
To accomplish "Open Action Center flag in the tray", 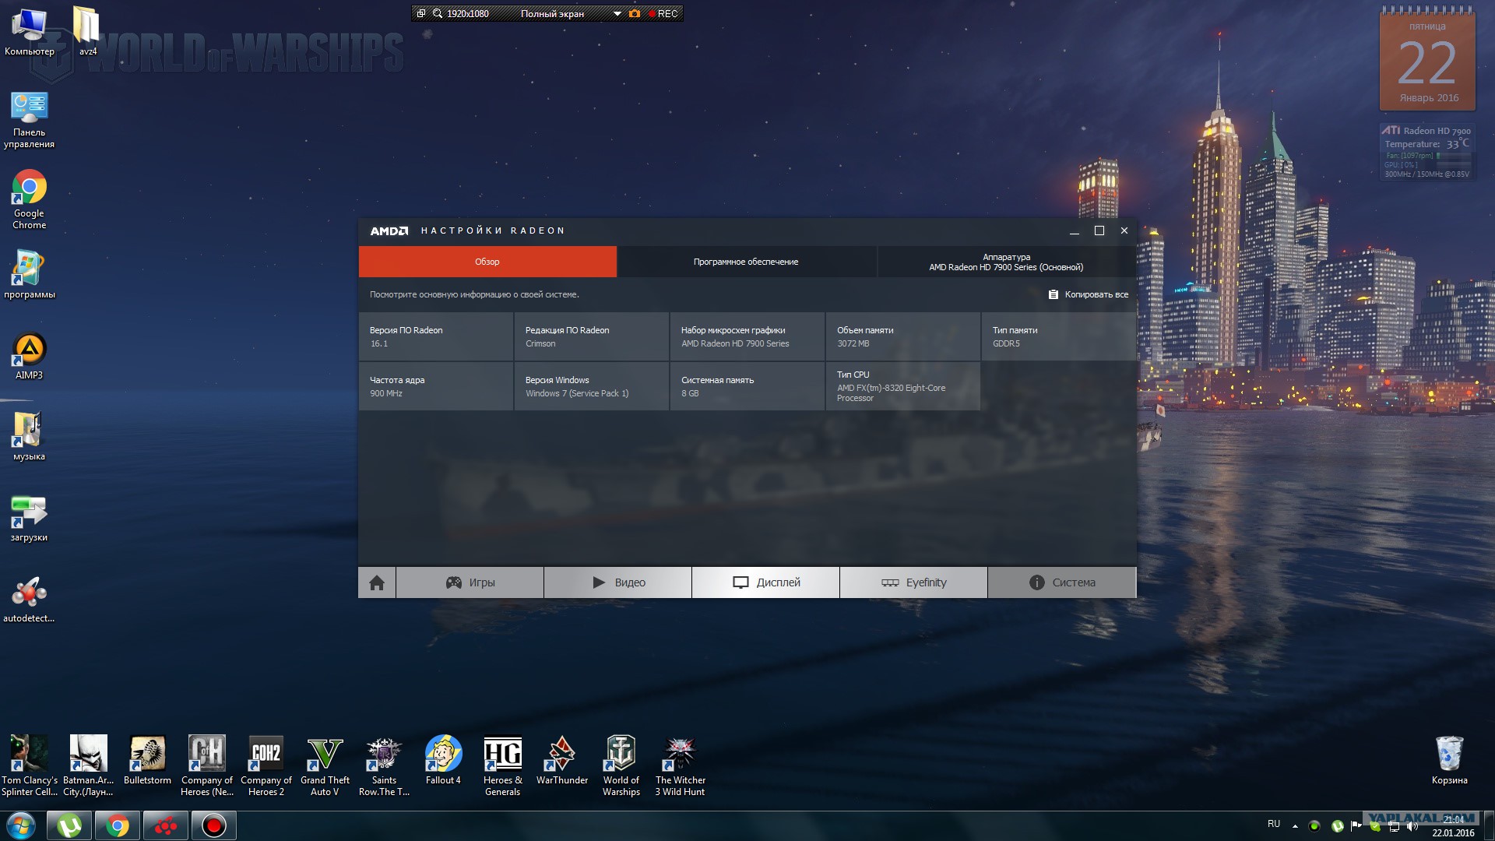I will [x=1356, y=825].
